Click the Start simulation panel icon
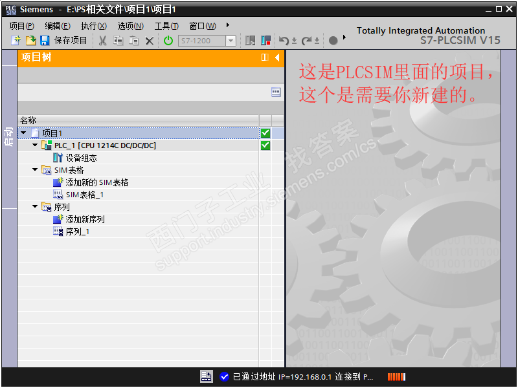The image size is (518, 388). point(250,41)
